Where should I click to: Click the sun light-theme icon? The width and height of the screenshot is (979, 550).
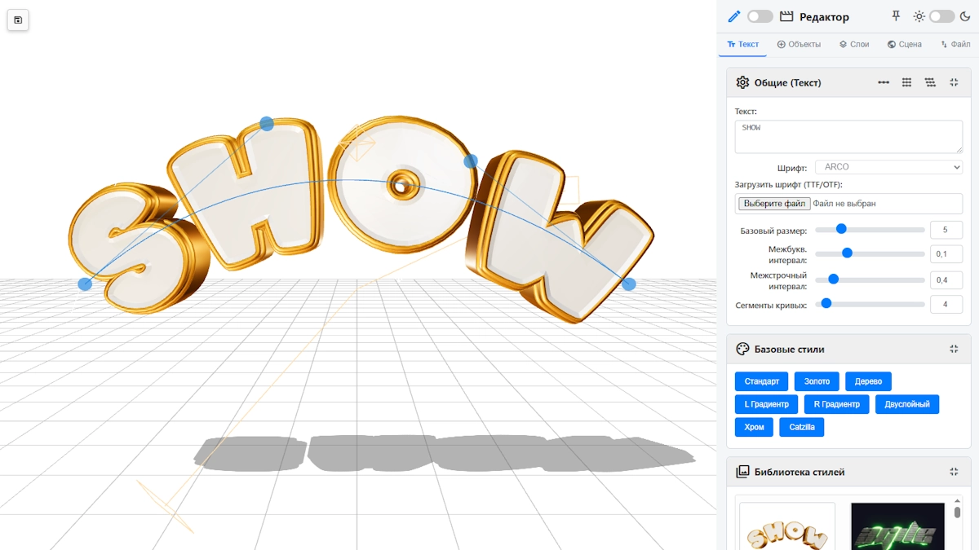point(919,16)
